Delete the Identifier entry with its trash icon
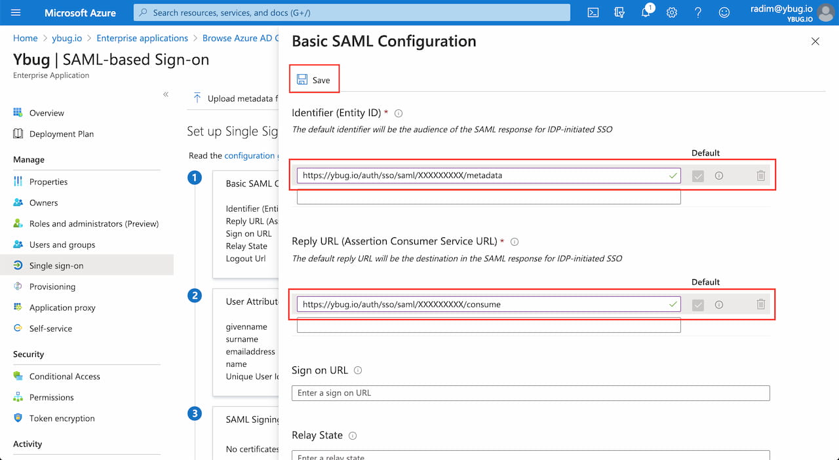 click(760, 175)
